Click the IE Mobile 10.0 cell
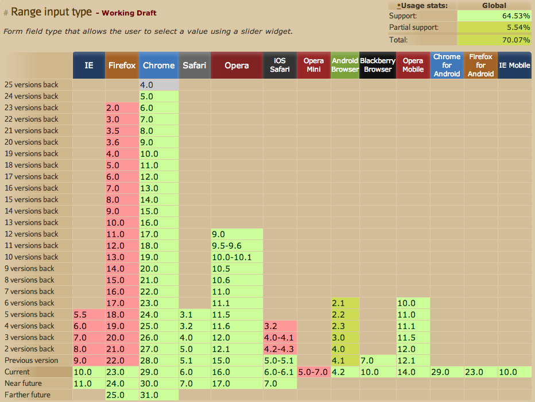The width and height of the screenshot is (535, 402). (x=514, y=372)
